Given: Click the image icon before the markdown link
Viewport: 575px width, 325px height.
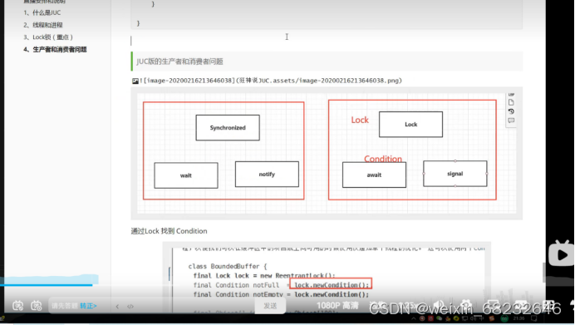Looking at the screenshot, I should (x=135, y=81).
